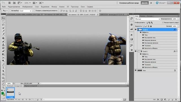Switch to the Каналы tab
This screenshot has height=102, width=181.
142,16
